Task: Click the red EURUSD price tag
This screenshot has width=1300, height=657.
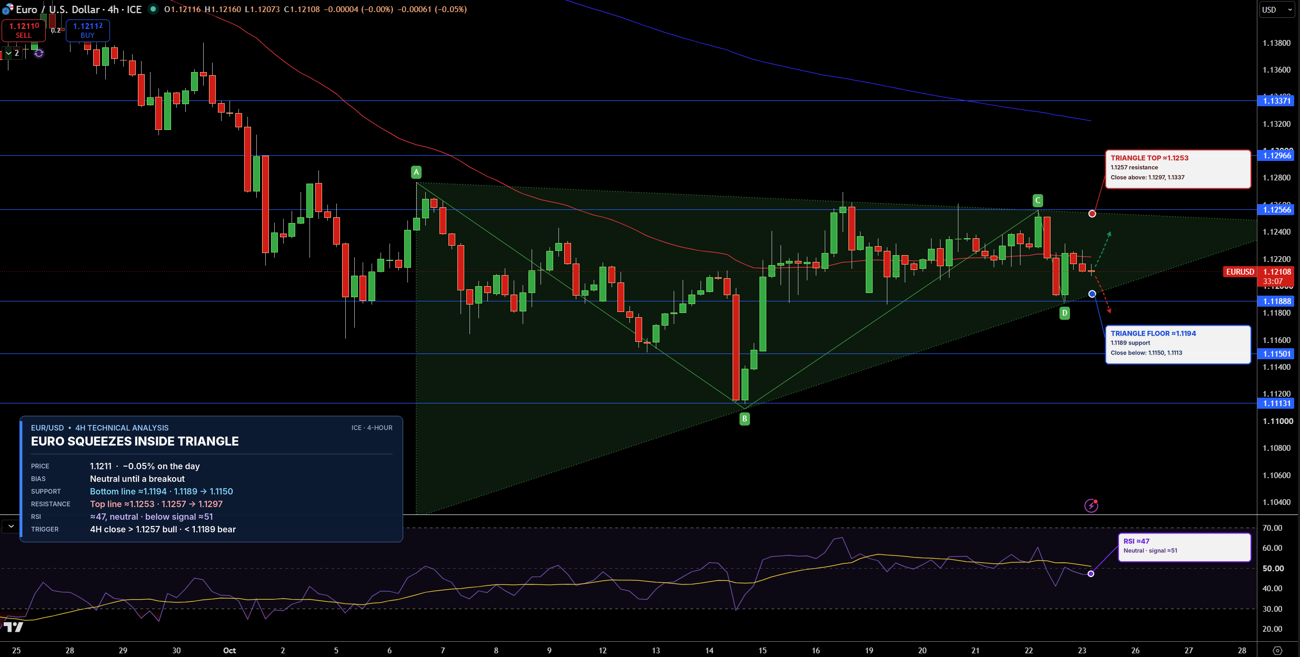Action: pos(1240,271)
